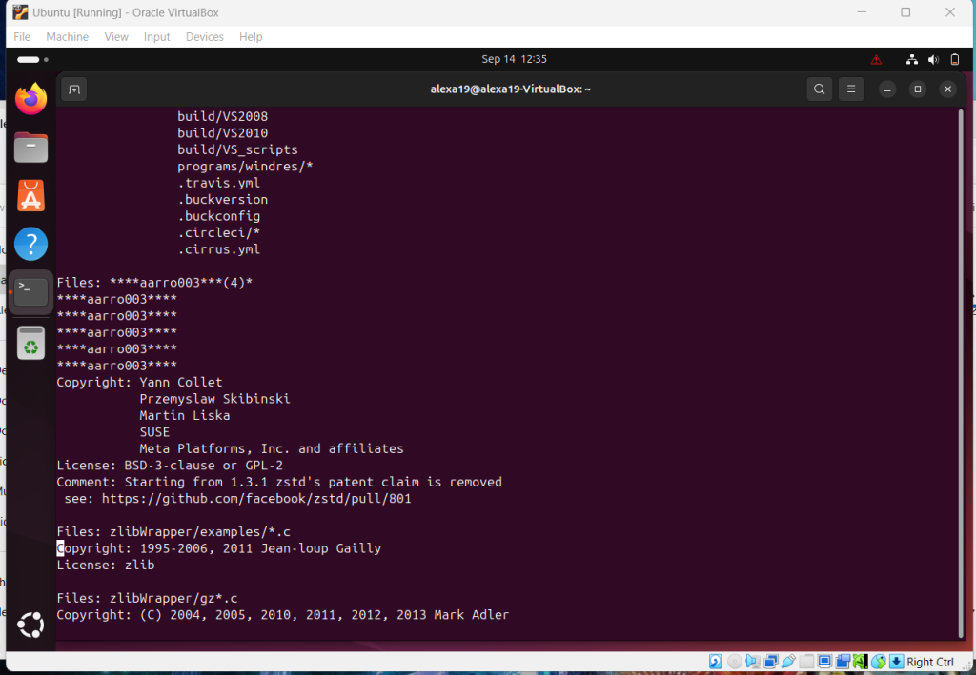The height and width of the screenshot is (675, 976).
Task: Open the clock showing Sep 14 12:35
Action: point(514,59)
